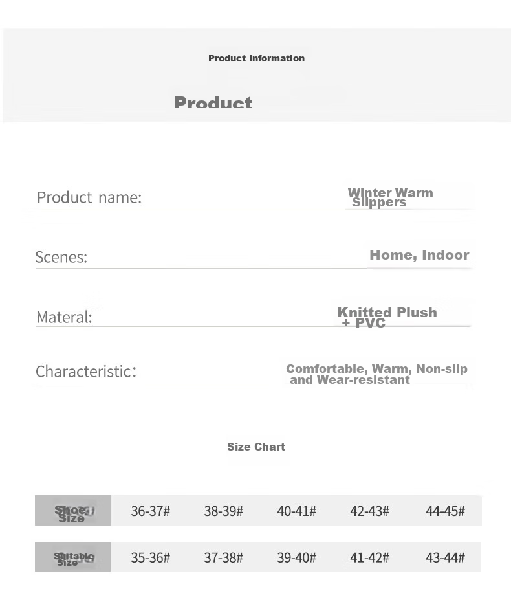Image resolution: width=511 pixels, height=602 pixels.
Task: Click suitable size 43-44# cell
Action: coord(445,557)
